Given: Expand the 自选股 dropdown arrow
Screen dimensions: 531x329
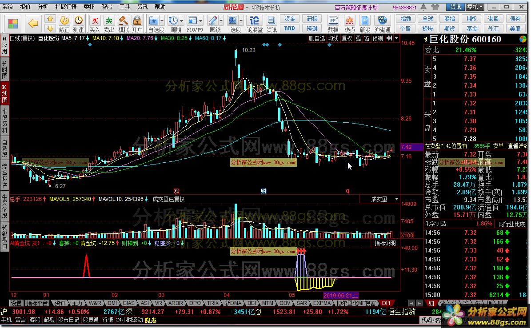Looking at the screenshot, I should point(162,20).
